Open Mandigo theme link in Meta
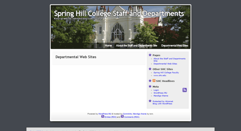The width and height of the screenshot is (241, 131). click(x=161, y=96)
